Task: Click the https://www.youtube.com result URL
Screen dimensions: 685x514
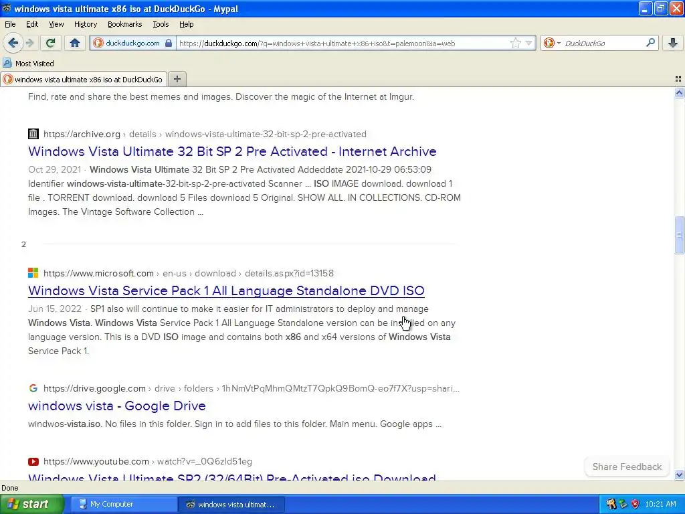Action: click(96, 462)
